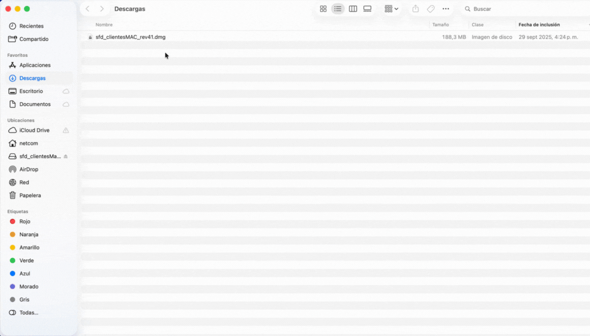The width and height of the screenshot is (590, 336).
Task: Eject the sfd_clientesMa... mounted volume
Action: click(66, 156)
